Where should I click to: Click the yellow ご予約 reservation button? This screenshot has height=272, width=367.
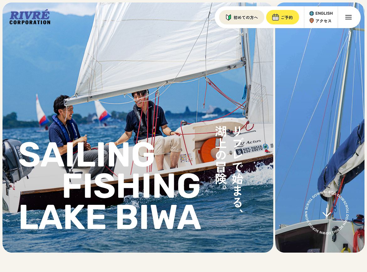[x=283, y=17]
